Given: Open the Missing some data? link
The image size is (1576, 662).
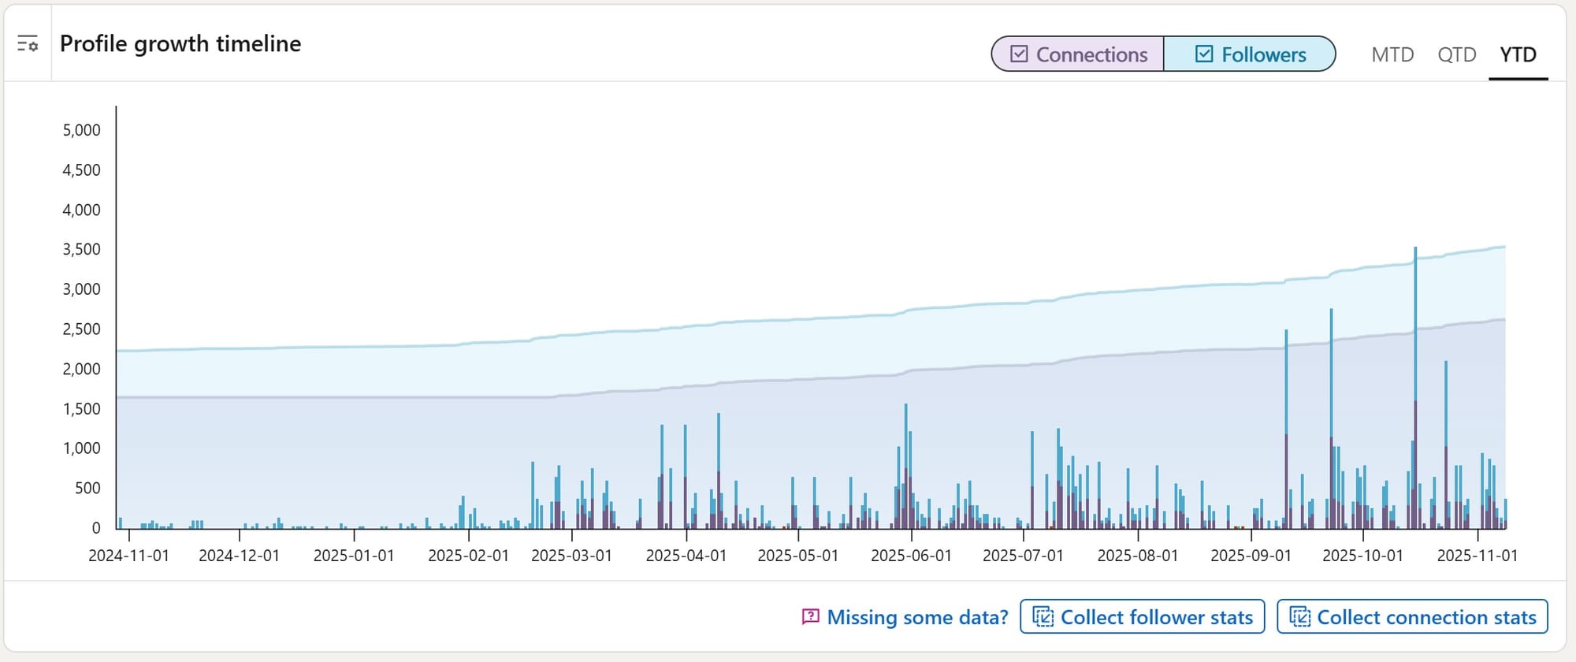Looking at the screenshot, I should click(917, 617).
